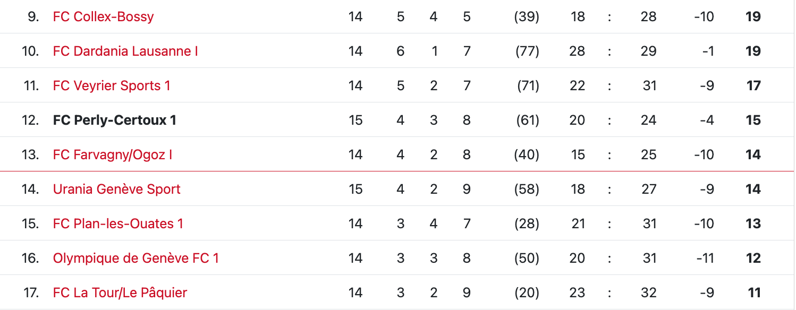
Task: Click rank number 17. in standings
Action: coord(31,292)
